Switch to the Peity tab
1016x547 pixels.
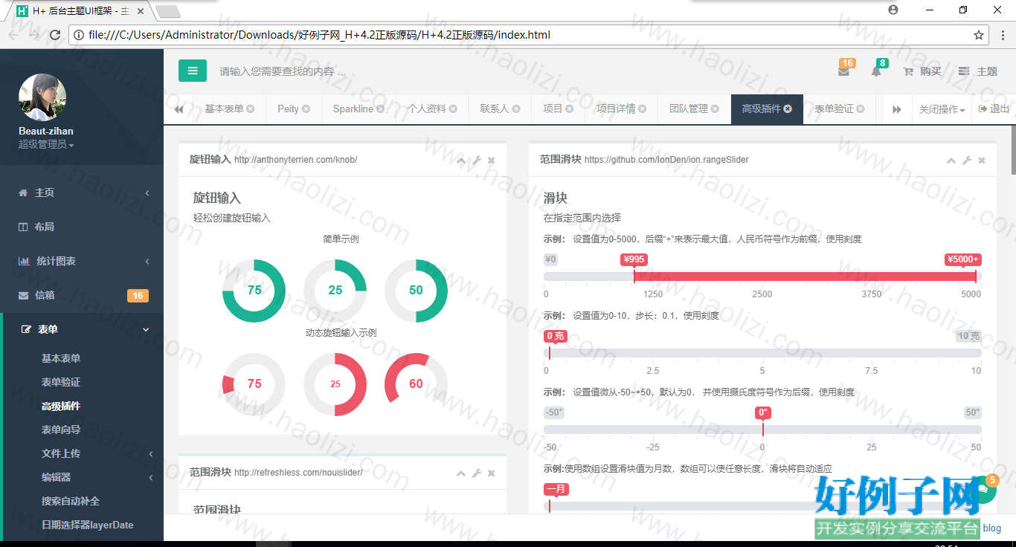(288, 109)
